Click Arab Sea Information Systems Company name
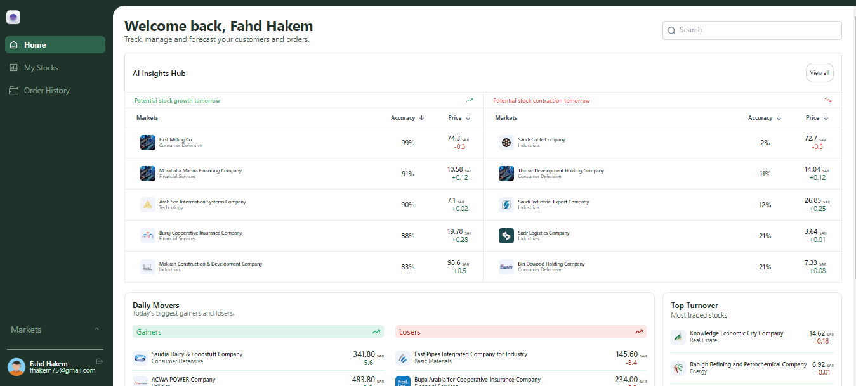Viewport: 856px width, 386px height. pyautogui.click(x=202, y=202)
